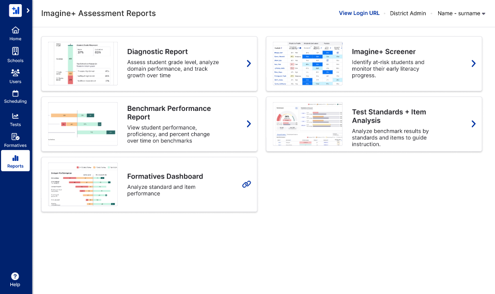
Task: Open Help question mark icon
Action: point(15,276)
